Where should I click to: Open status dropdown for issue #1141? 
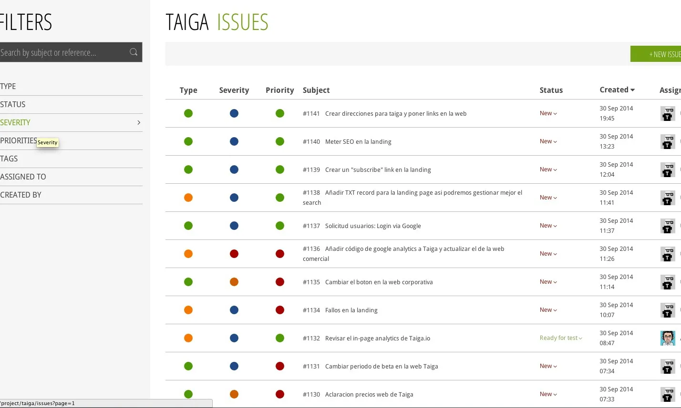[x=548, y=113]
